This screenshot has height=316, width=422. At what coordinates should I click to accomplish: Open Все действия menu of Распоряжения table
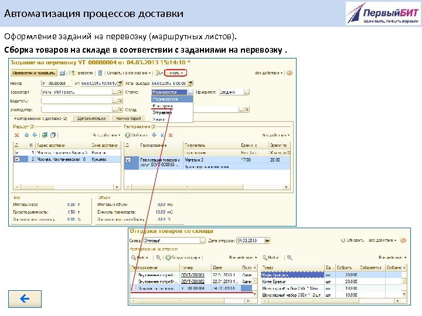pos(276,135)
